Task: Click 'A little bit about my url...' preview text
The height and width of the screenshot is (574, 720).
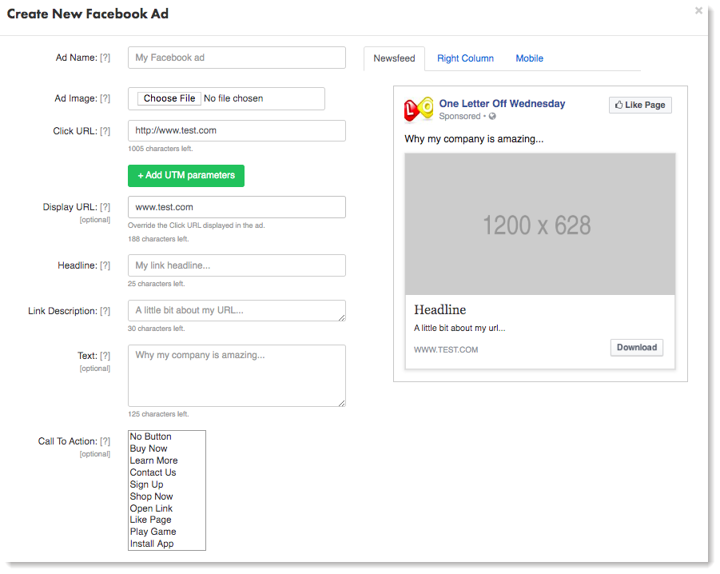Action: point(459,329)
